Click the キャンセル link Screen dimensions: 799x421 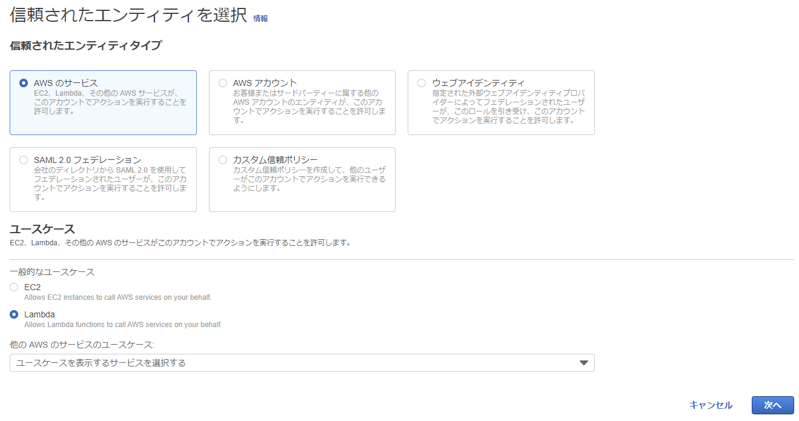(x=711, y=405)
